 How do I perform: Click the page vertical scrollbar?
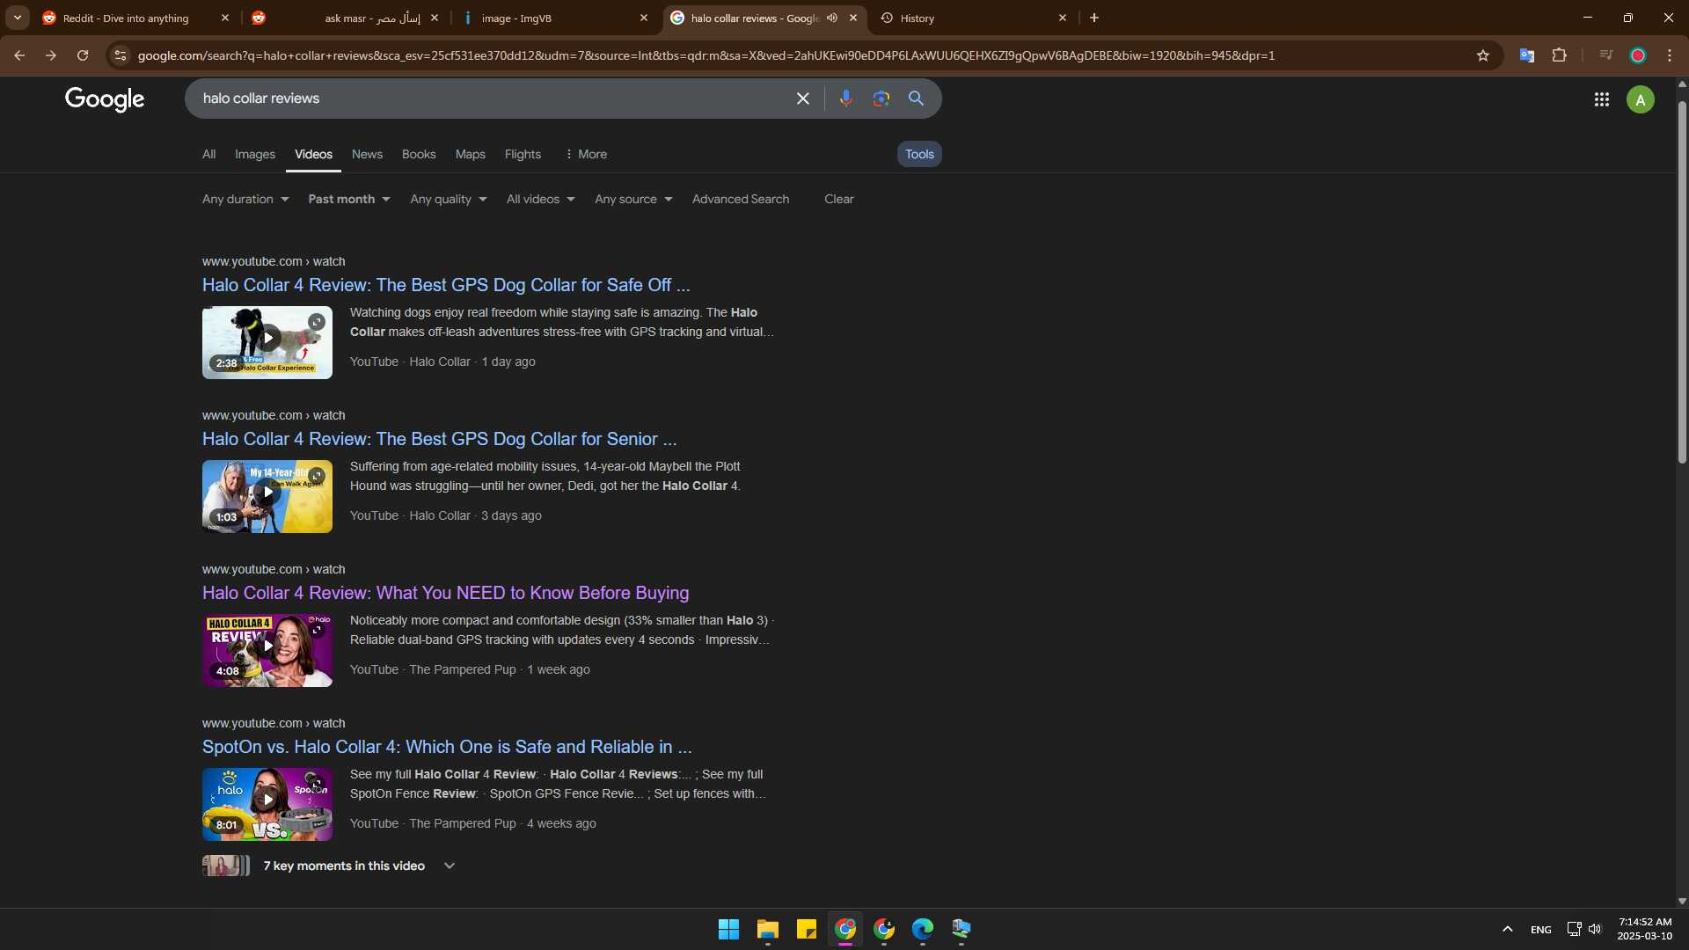coord(1682,281)
